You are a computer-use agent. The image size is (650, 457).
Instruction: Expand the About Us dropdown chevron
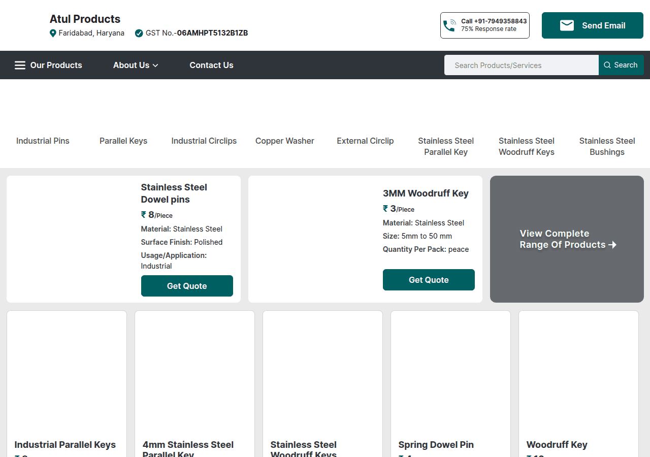pos(155,66)
